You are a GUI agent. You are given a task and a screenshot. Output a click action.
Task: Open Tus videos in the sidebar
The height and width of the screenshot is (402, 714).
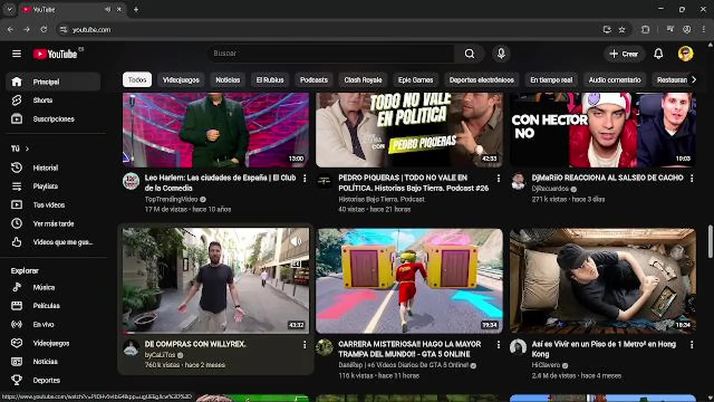tap(54, 205)
